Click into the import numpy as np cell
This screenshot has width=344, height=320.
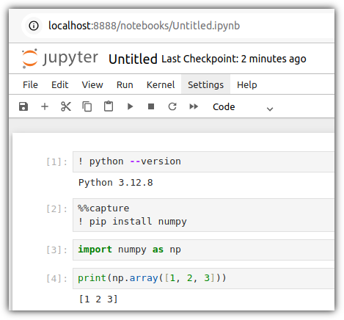(x=203, y=250)
